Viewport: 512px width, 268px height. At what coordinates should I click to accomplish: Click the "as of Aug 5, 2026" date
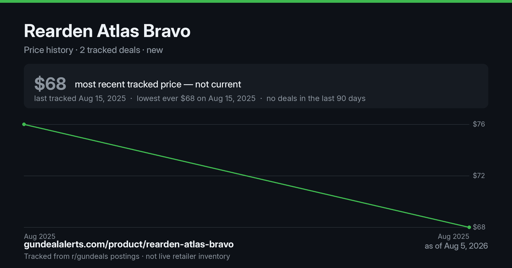456,246
